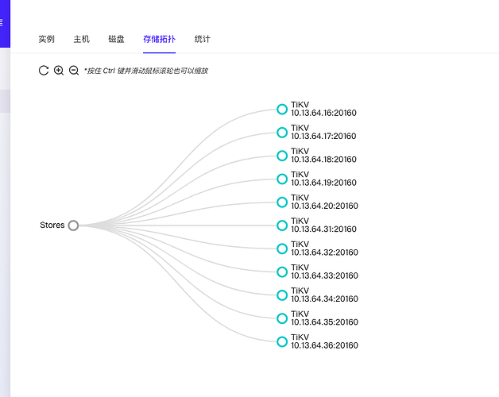
Task: Open the 磁盘 tab
Action: [x=116, y=39]
